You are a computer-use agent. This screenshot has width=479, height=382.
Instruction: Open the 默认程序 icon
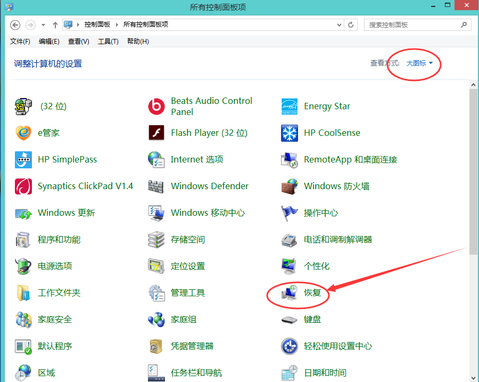pos(23,346)
